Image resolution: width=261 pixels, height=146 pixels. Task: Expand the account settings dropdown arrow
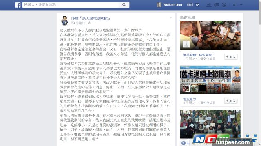point(241,5)
